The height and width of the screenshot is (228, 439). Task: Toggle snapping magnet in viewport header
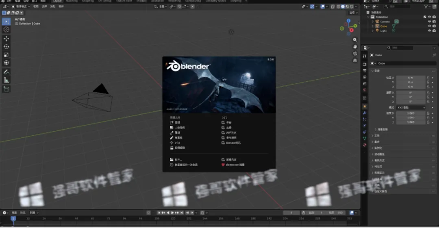pyautogui.click(x=179, y=7)
